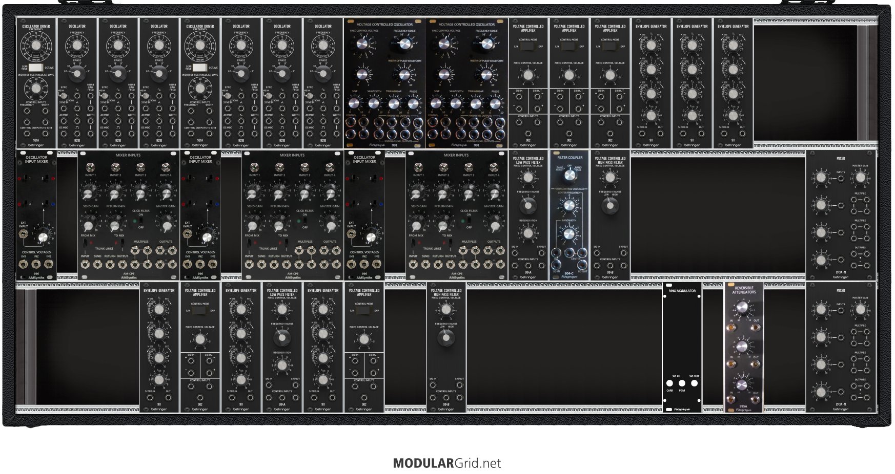Click the Ring Modulator SIG OUT jack
The width and height of the screenshot is (895, 474).
[x=694, y=383]
